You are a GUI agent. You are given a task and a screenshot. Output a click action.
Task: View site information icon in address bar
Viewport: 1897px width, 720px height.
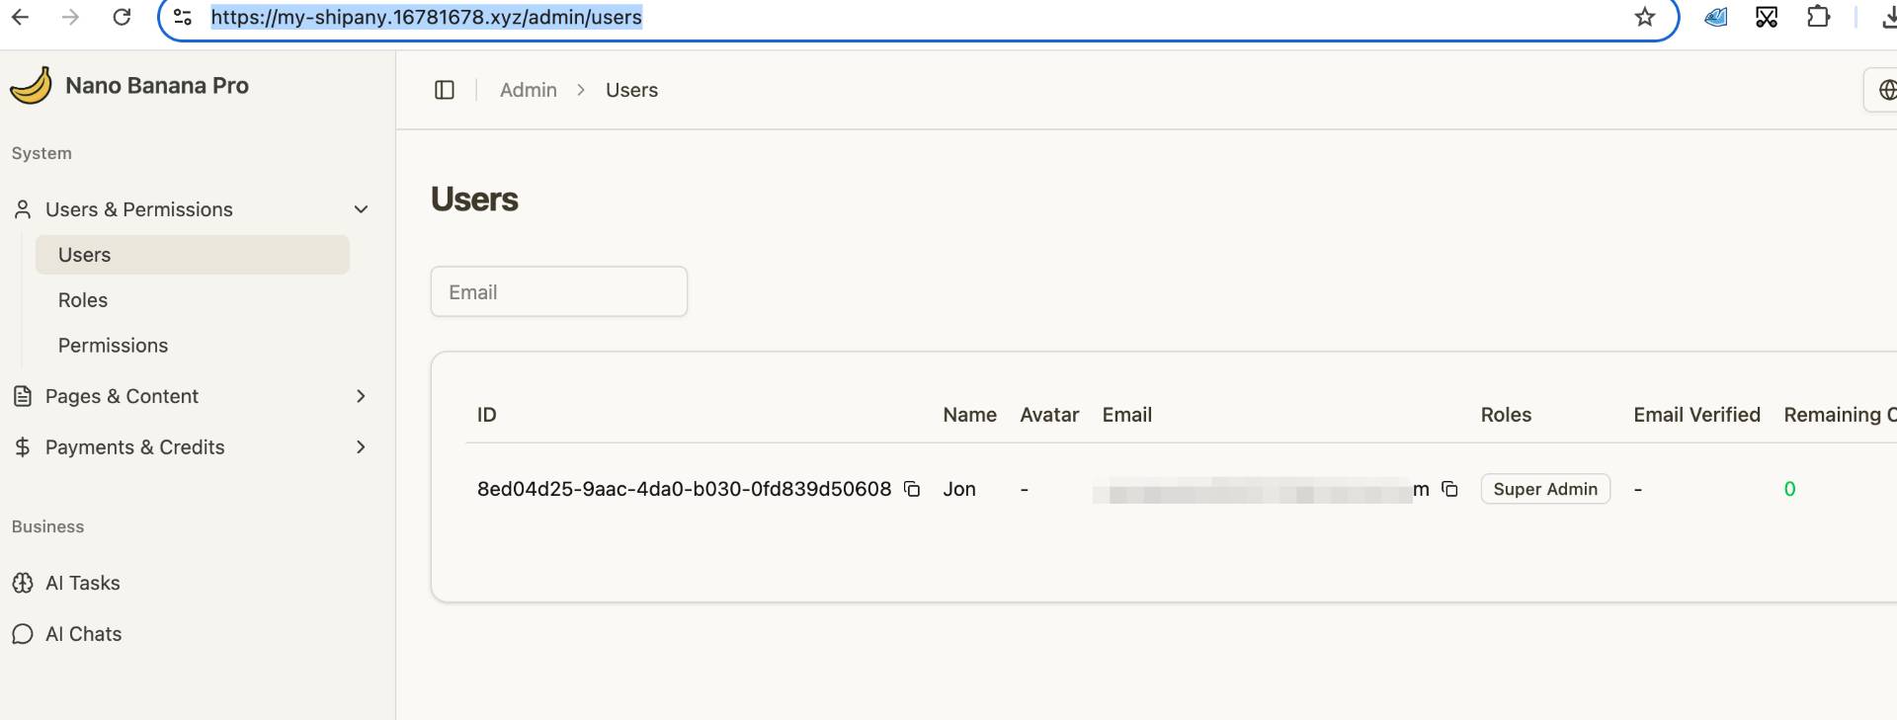[x=183, y=17]
